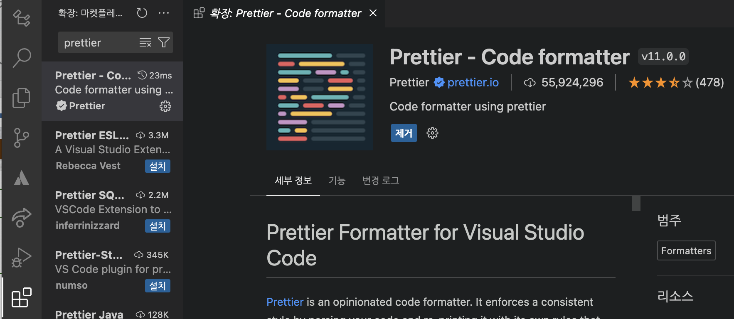Image resolution: width=734 pixels, height=319 pixels.
Task: Select the Extensions icon in activity bar
Action: click(22, 297)
